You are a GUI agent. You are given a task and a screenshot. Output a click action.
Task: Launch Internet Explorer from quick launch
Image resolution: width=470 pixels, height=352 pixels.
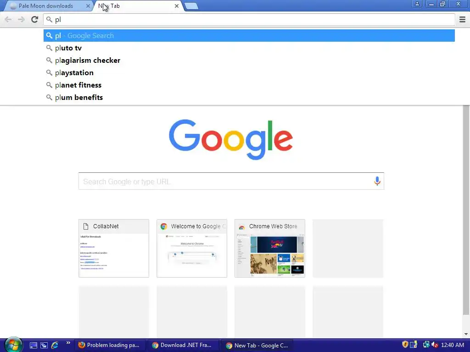[55, 345]
